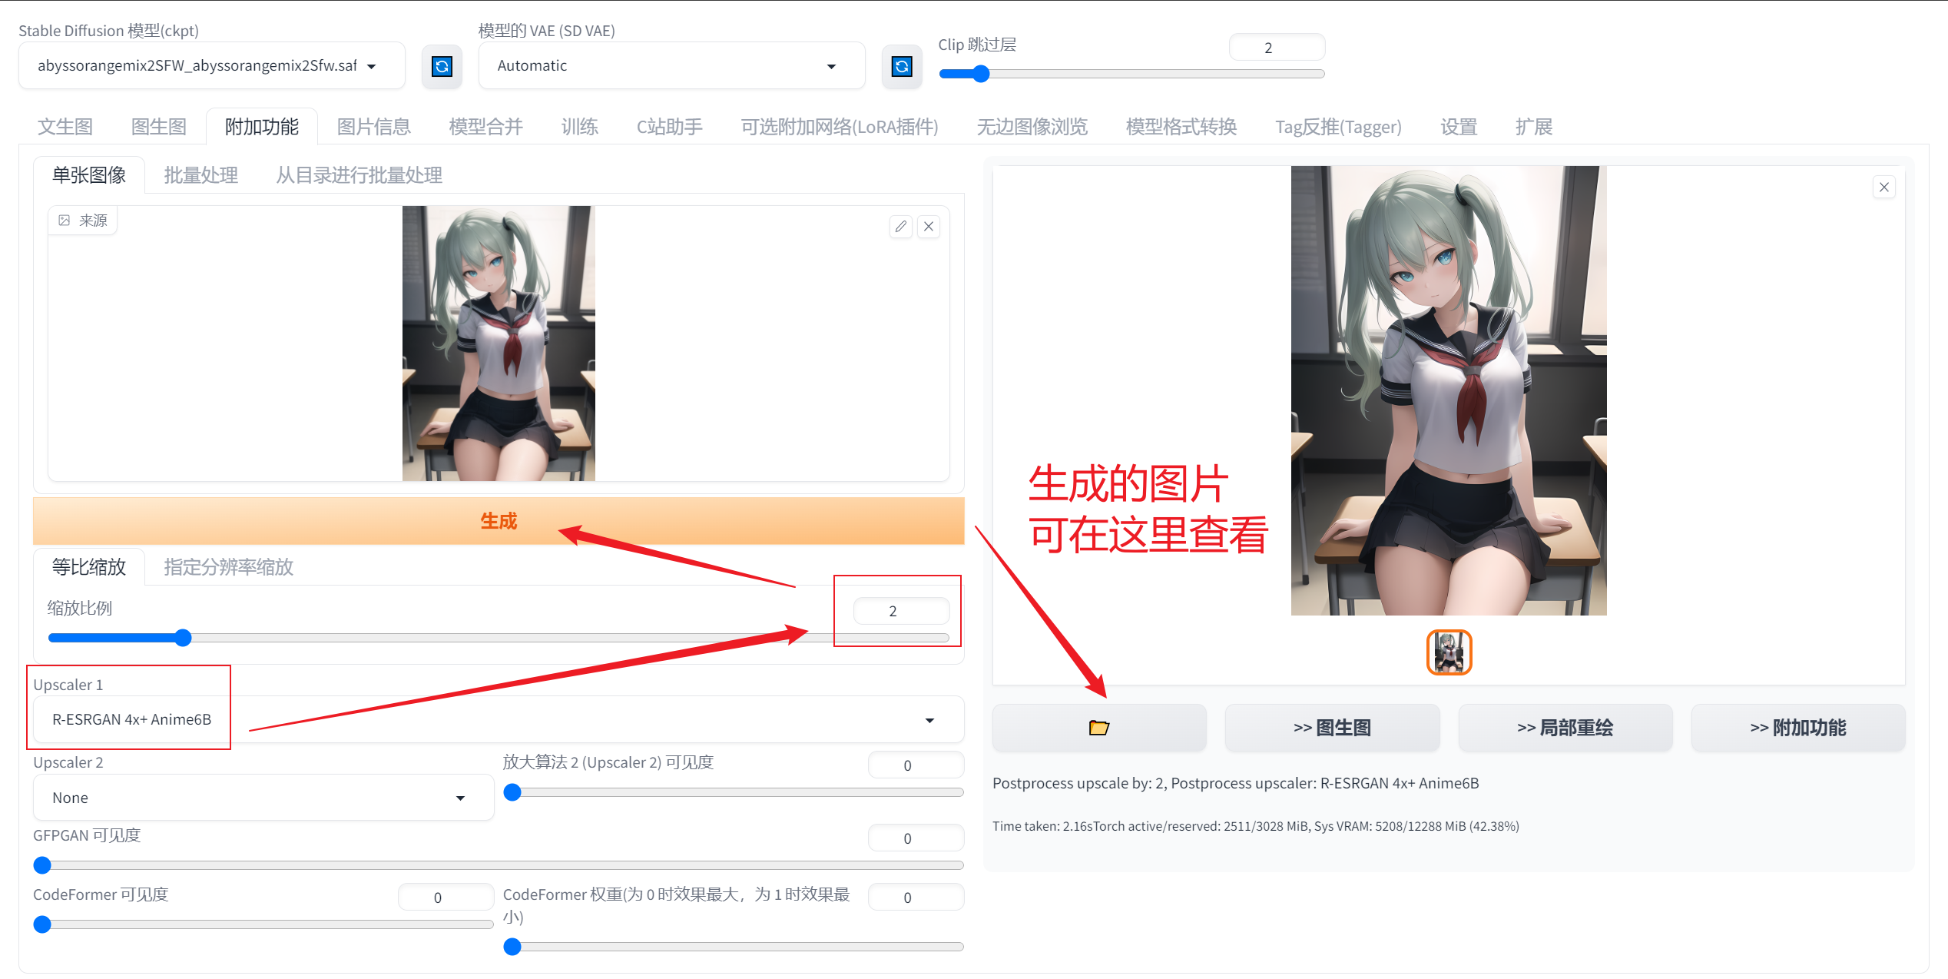Switch to 从目录进行批量处理 sub-tab

pos(359,175)
